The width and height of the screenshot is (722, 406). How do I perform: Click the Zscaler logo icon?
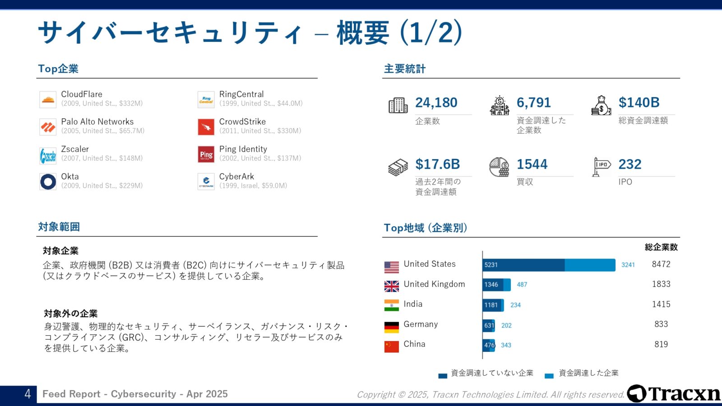48,156
